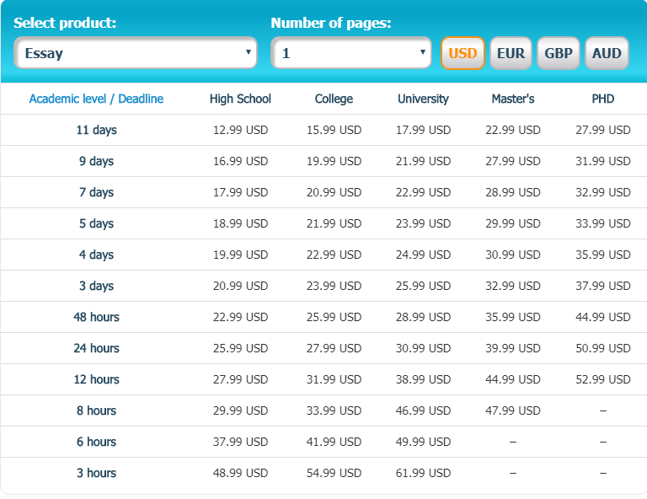Choose 44.99 USD PHD 48 hours price
Image resolution: width=647 pixels, height=499 pixels.
pyautogui.click(x=603, y=317)
